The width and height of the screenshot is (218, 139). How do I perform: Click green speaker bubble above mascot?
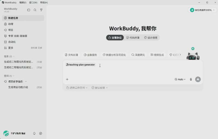coord(193,48)
